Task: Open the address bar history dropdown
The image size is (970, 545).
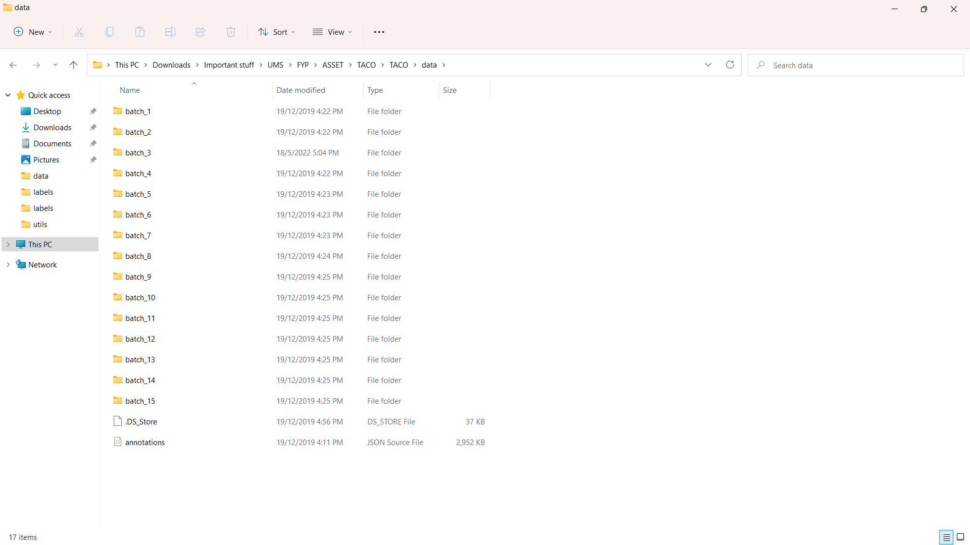Action: click(708, 65)
